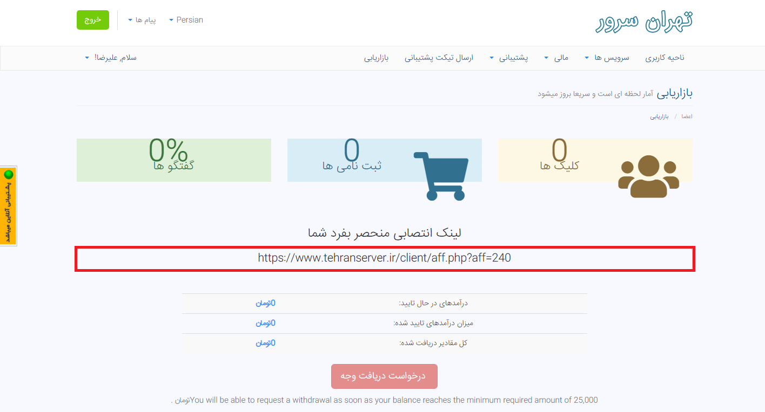This screenshot has height=412, width=765.
Task: Click the 0تومان amount for pending earnings
Action: tap(265, 303)
